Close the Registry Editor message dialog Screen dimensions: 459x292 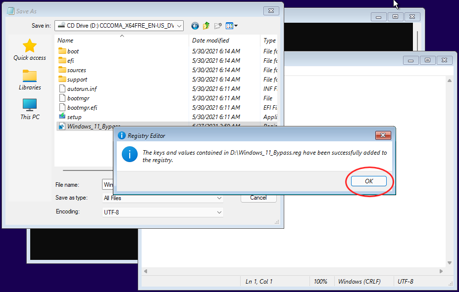tap(383, 135)
